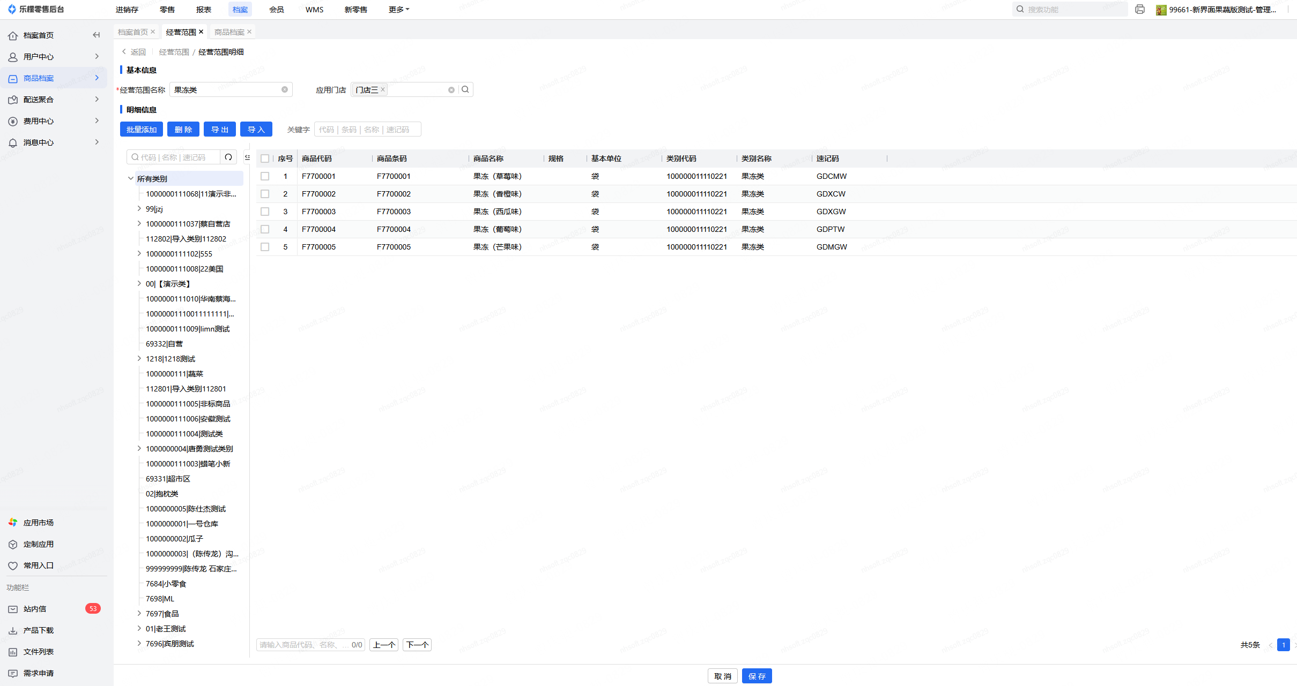Image resolution: width=1297 pixels, height=686 pixels.
Task: Remove the 门店三 store tag
Action: pyautogui.click(x=383, y=89)
